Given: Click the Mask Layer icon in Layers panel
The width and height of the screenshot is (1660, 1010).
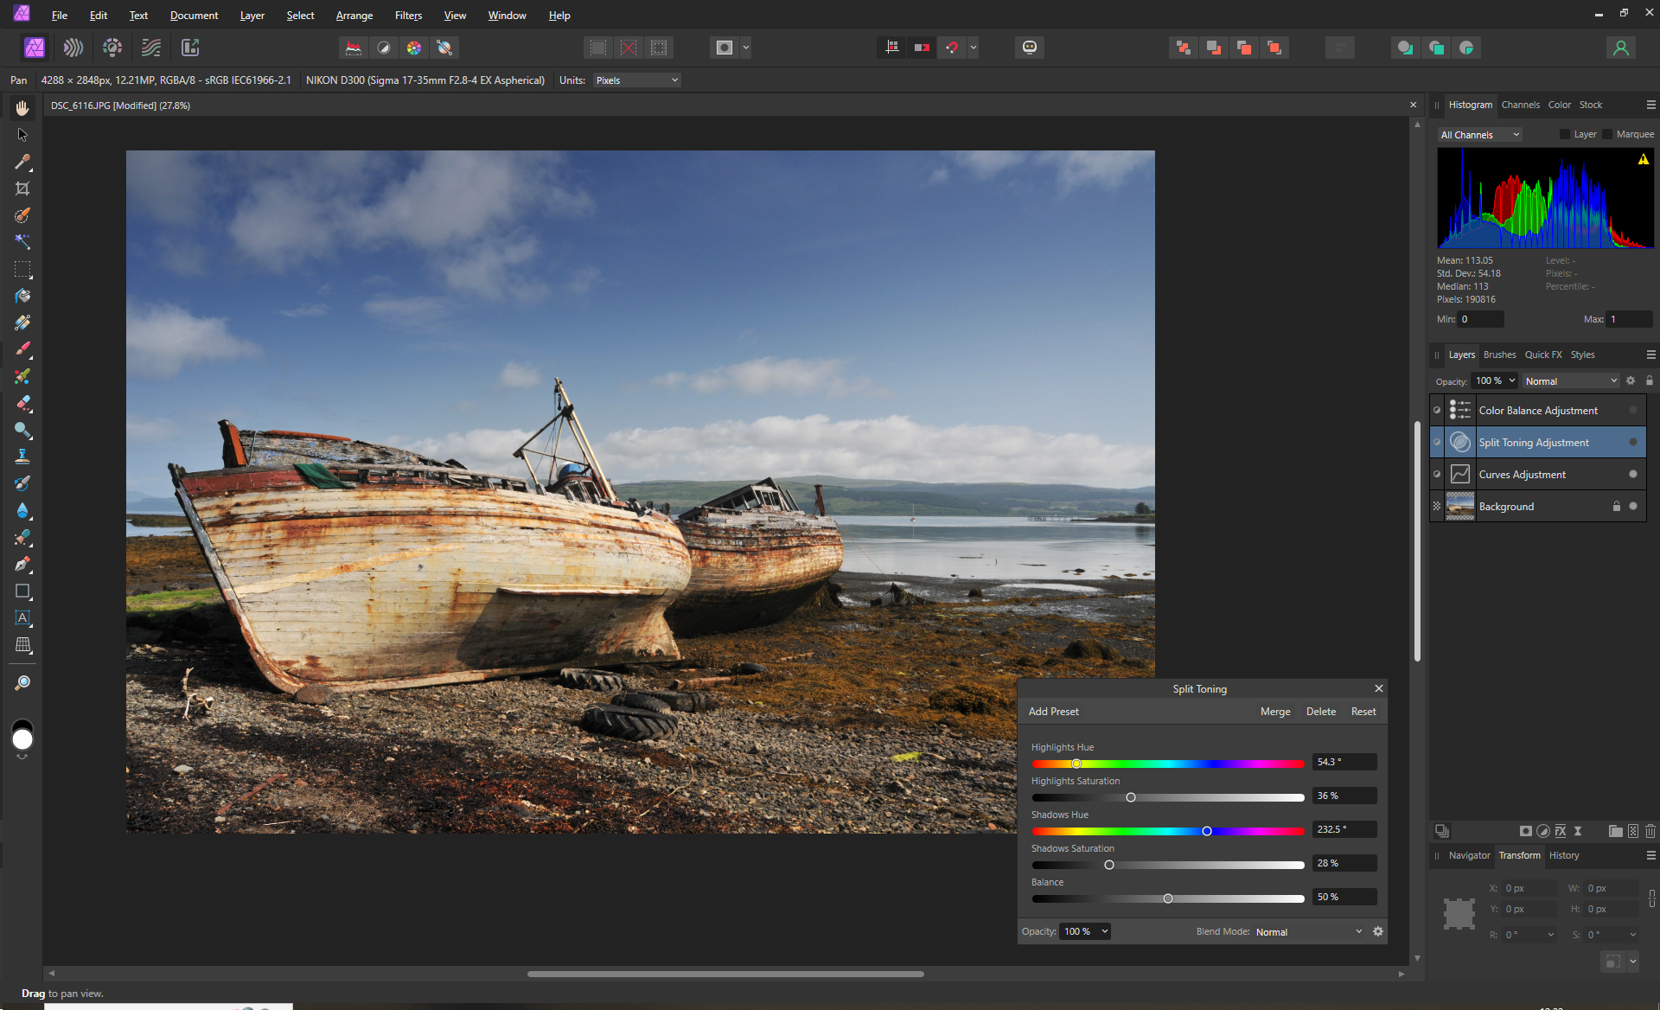Looking at the screenshot, I should click(x=1526, y=831).
